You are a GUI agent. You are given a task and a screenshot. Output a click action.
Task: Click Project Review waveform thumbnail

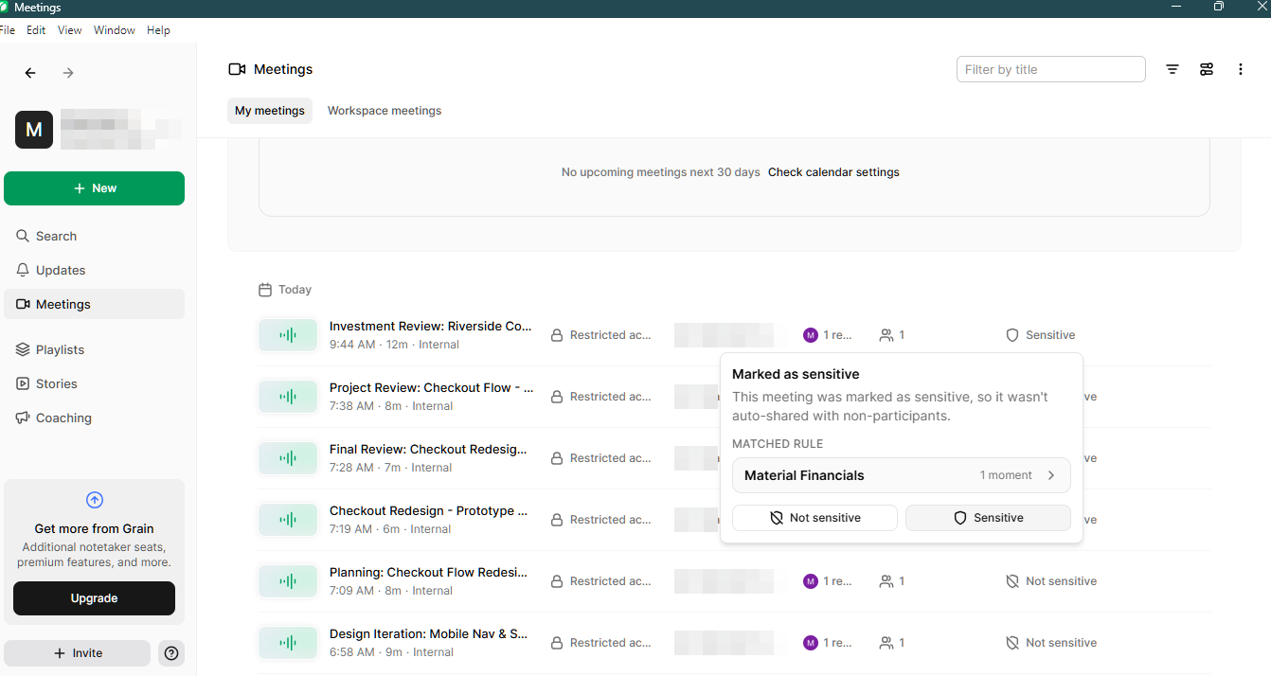[x=288, y=397]
